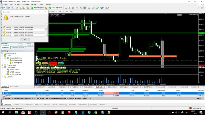Viewport: 205px width, 115px height.
Task: Toggle chart shift icon
Action: click(93, 8)
